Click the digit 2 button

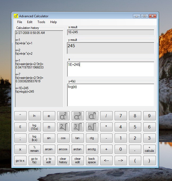135,138
